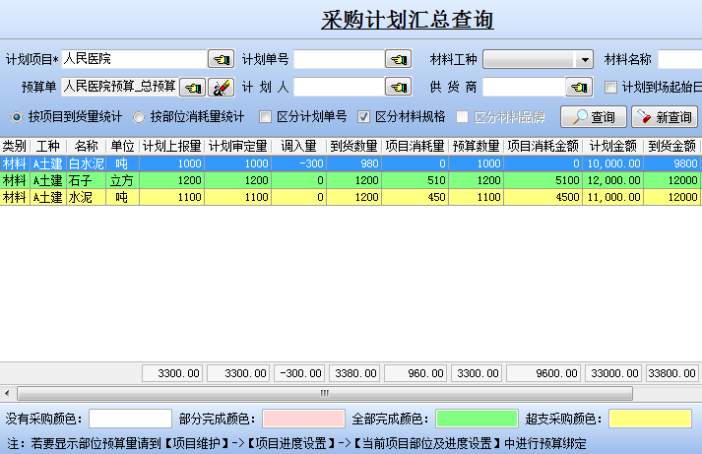
Task: Click the lookup icon beside 计划项目 field
Action: point(222,59)
